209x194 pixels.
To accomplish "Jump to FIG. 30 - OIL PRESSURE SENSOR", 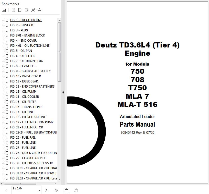I will pyautogui.click(x=31, y=163).
